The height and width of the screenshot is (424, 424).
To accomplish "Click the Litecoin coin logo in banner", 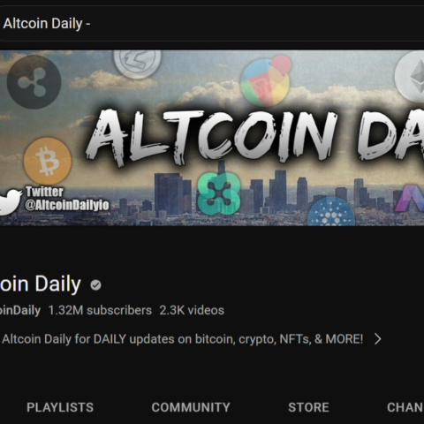I will click(x=138, y=64).
